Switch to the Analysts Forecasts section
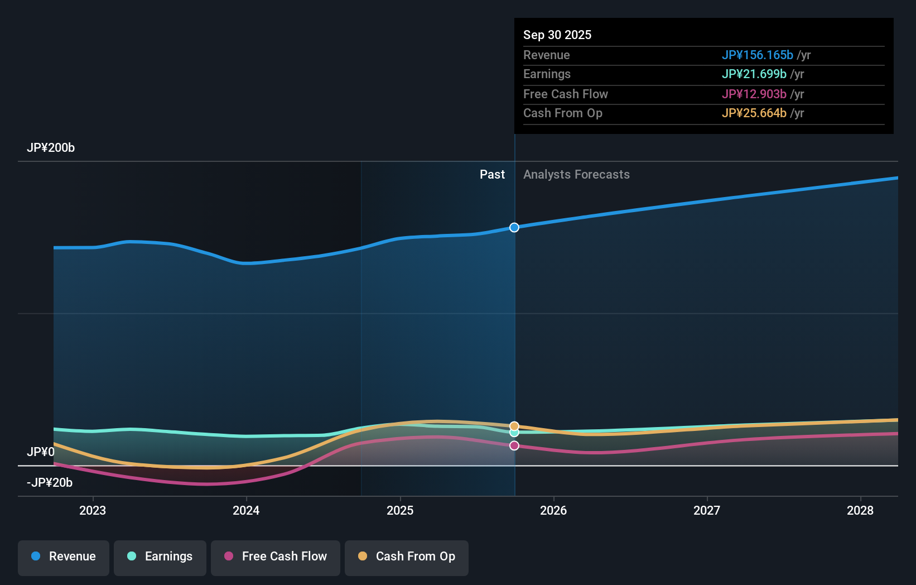The height and width of the screenshot is (585, 916). tap(577, 174)
